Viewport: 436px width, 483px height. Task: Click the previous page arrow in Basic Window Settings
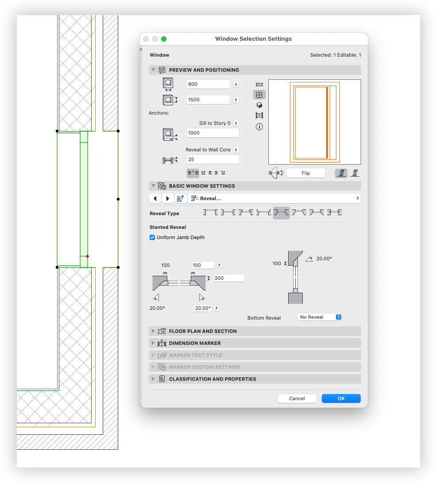pos(155,198)
